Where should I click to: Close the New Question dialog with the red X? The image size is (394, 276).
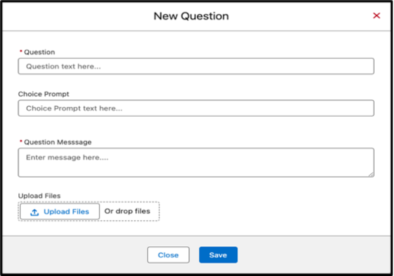coord(376,16)
